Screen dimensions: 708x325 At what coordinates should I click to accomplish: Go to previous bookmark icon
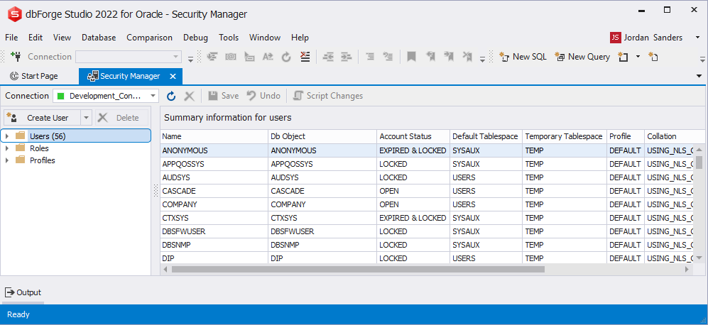coord(431,57)
